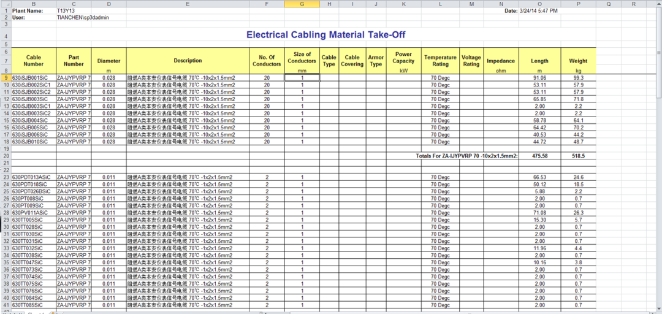Click the total weight '518.5'
The width and height of the screenshot is (662, 314).
pos(578,156)
